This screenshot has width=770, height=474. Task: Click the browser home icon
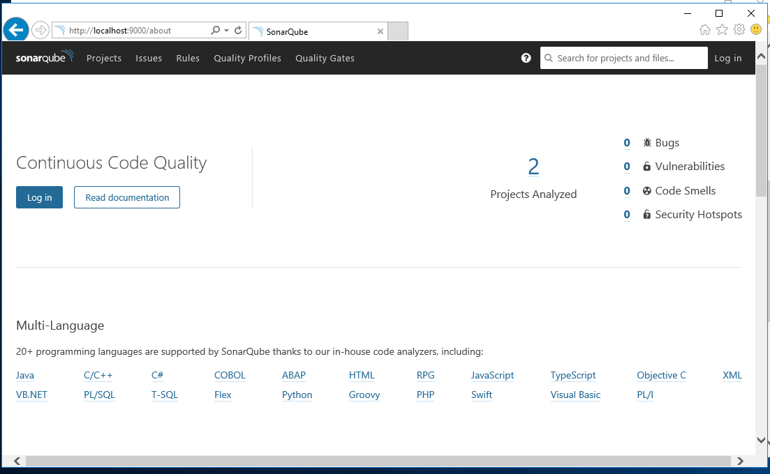tap(705, 29)
